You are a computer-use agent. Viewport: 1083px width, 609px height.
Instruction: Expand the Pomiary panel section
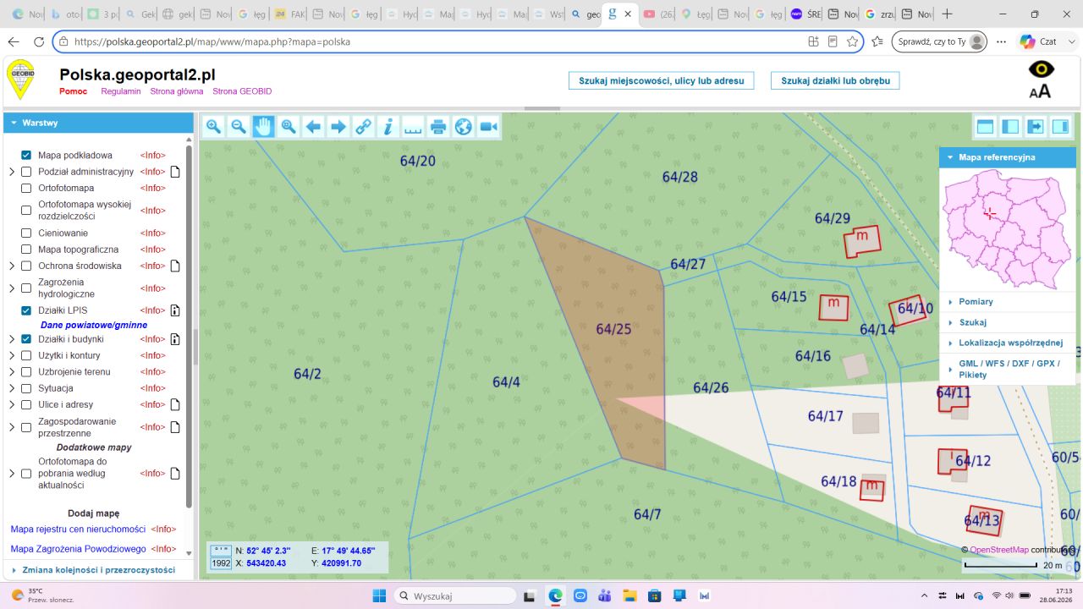click(976, 302)
